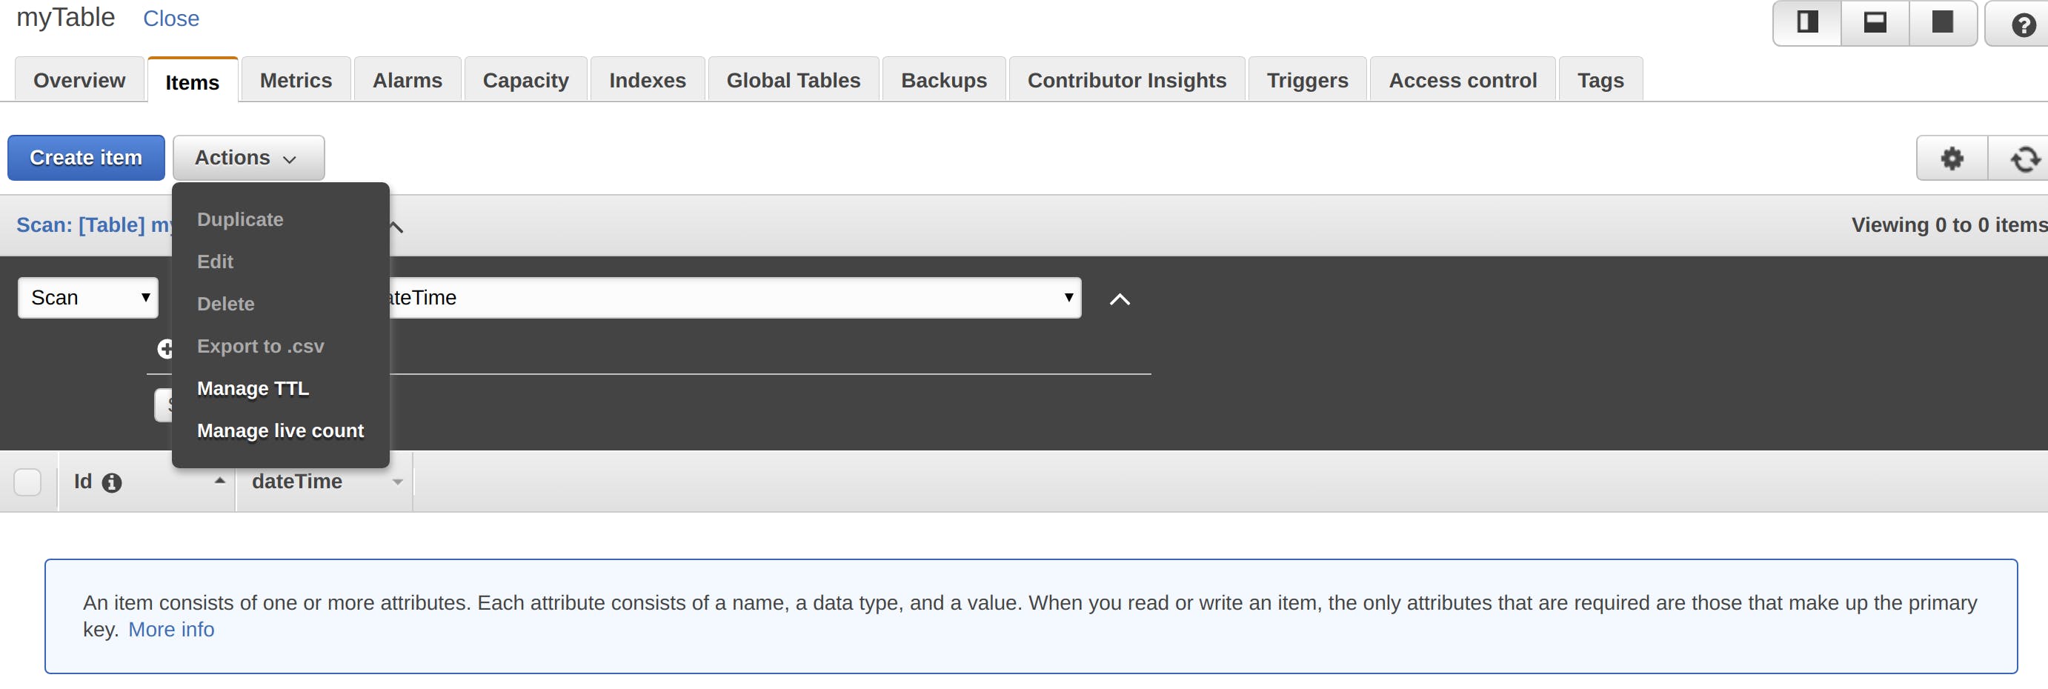Open dateTime column sort arrow
This screenshot has height=689, width=2048.
pos(397,482)
